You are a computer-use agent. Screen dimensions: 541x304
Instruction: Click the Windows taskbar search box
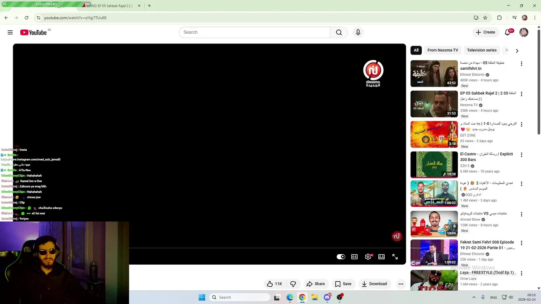240,297
